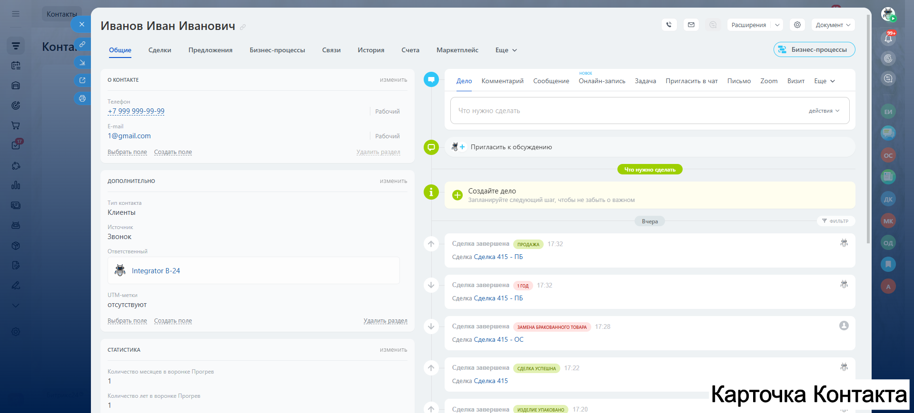Click green plus icon next to Создайте дело
Image resolution: width=914 pixels, height=413 pixels.
click(x=457, y=195)
